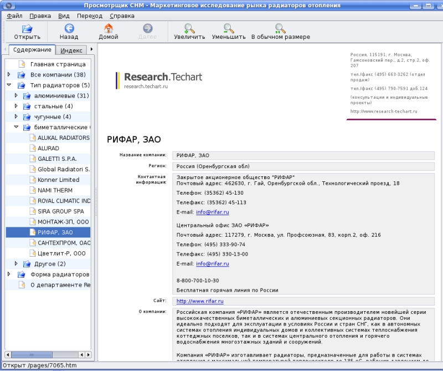The width and height of the screenshot is (443, 371).
Task: Open the Справка menu
Action: point(122,16)
